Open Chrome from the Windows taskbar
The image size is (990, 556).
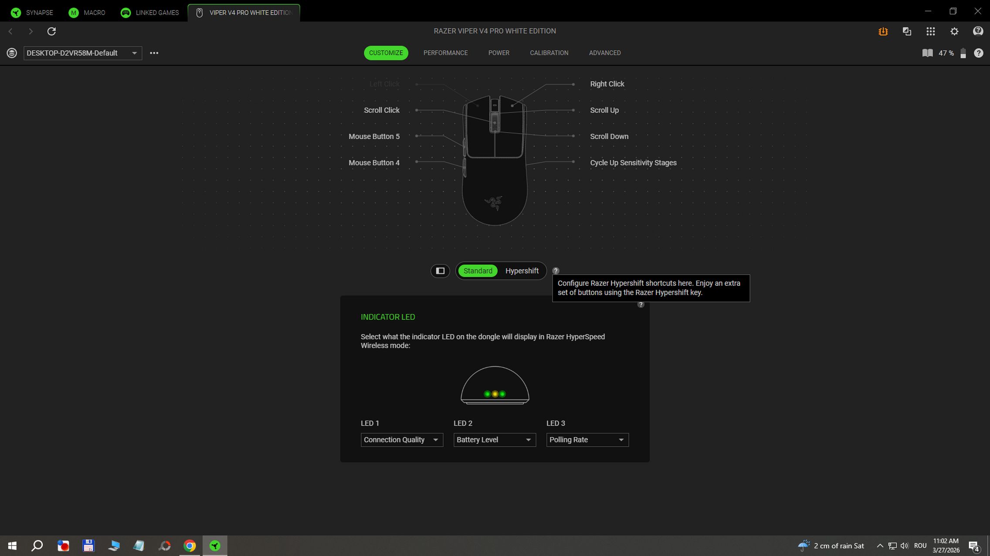[190, 546]
